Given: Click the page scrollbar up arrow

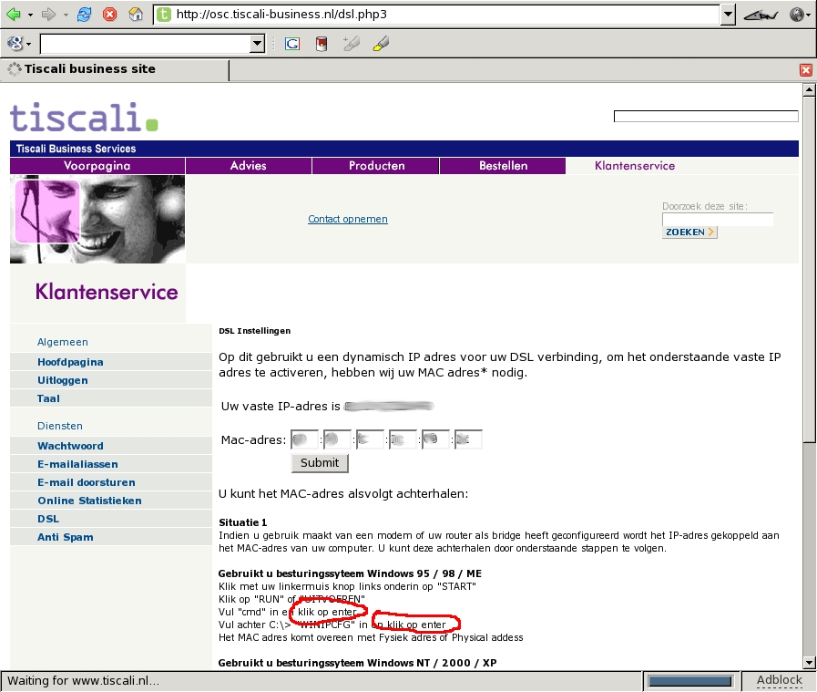Looking at the screenshot, I should [x=809, y=89].
